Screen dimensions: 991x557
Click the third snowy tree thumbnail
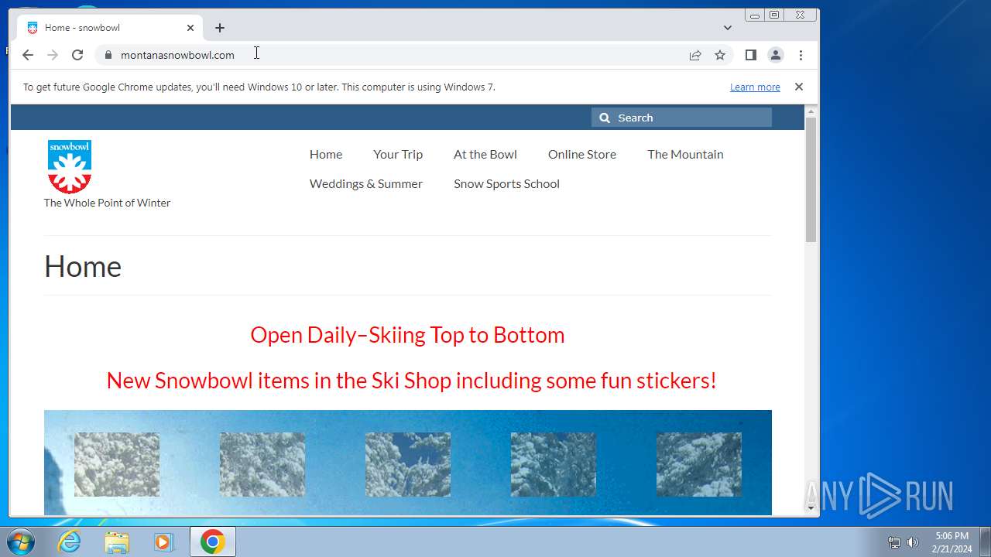(x=408, y=464)
